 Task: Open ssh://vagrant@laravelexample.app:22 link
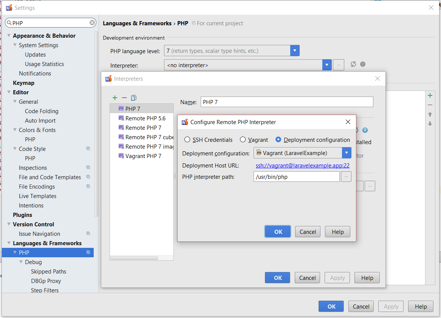[303, 166]
